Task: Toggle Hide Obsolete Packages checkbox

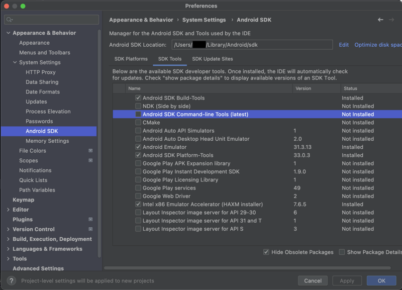Action: pyautogui.click(x=266, y=252)
